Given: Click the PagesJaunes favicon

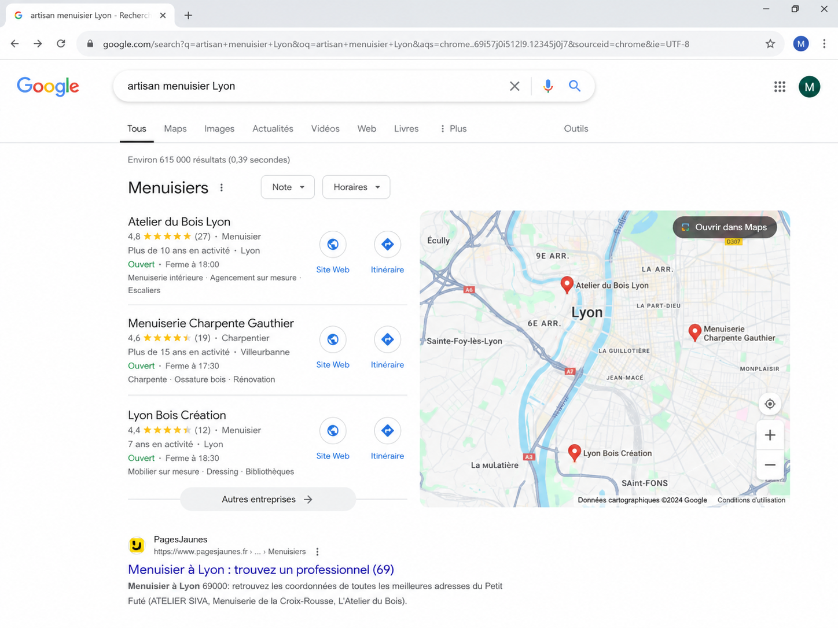Looking at the screenshot, I should click(137, 545).
